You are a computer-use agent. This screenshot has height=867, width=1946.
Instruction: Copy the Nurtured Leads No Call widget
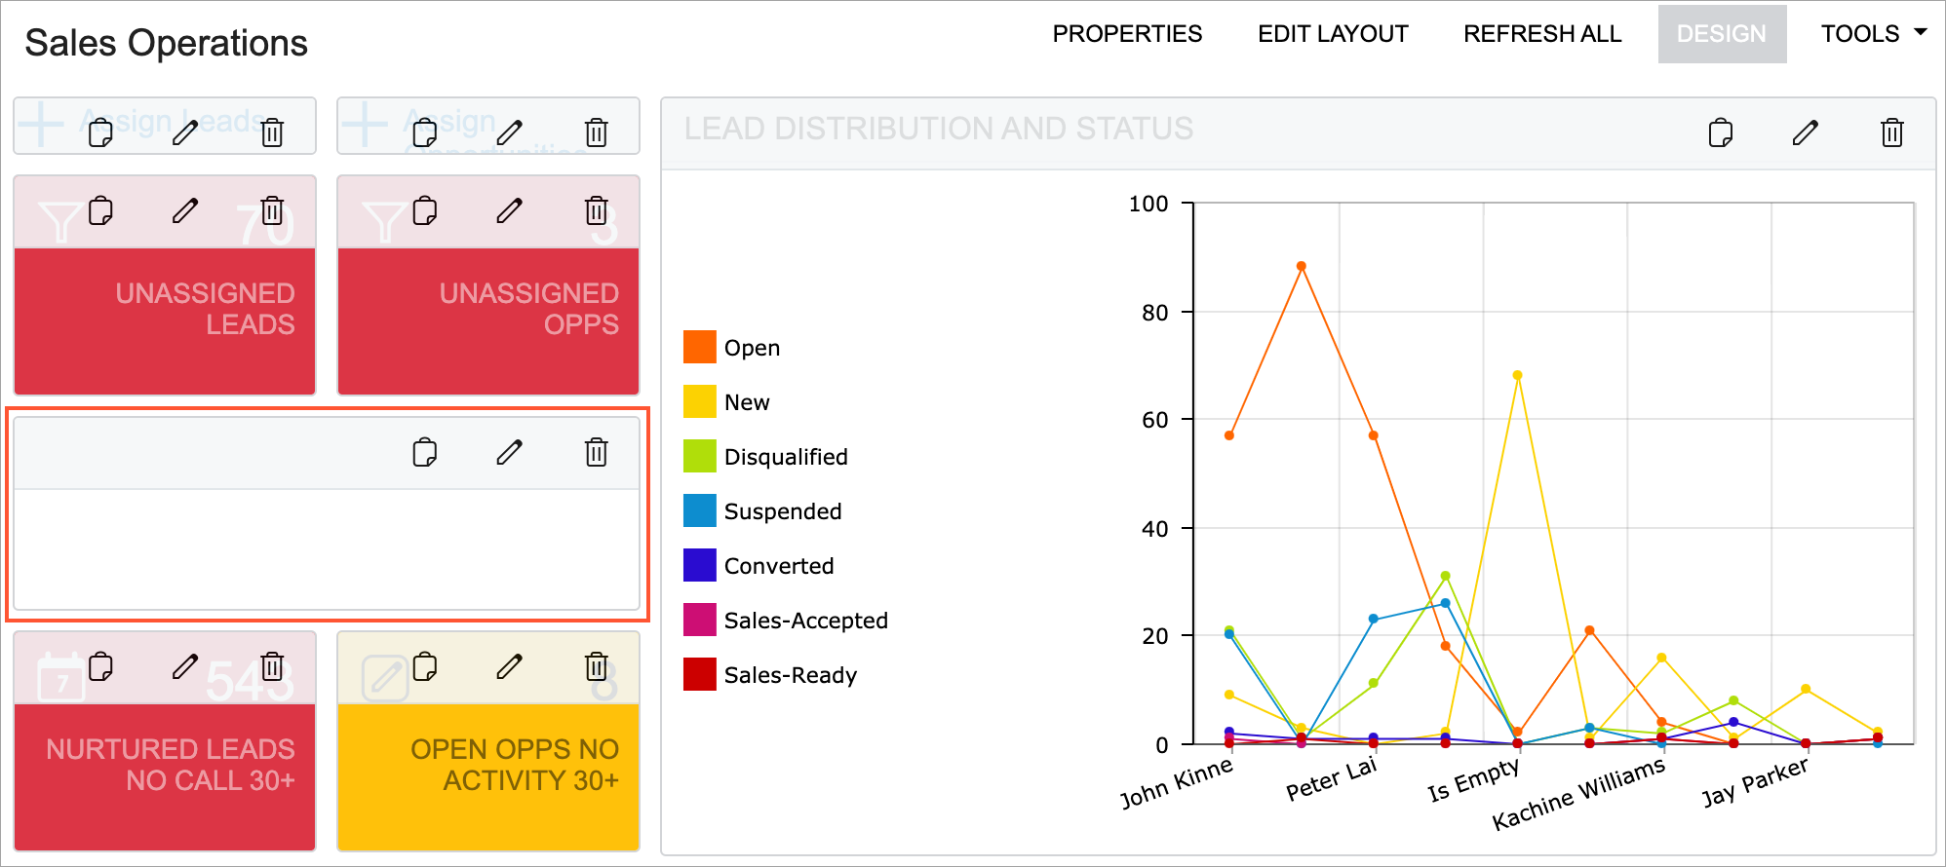tap(100, 666)
